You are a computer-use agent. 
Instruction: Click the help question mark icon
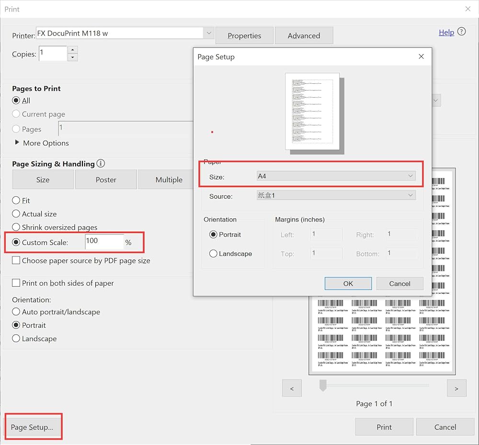click(x=462, y=32)
